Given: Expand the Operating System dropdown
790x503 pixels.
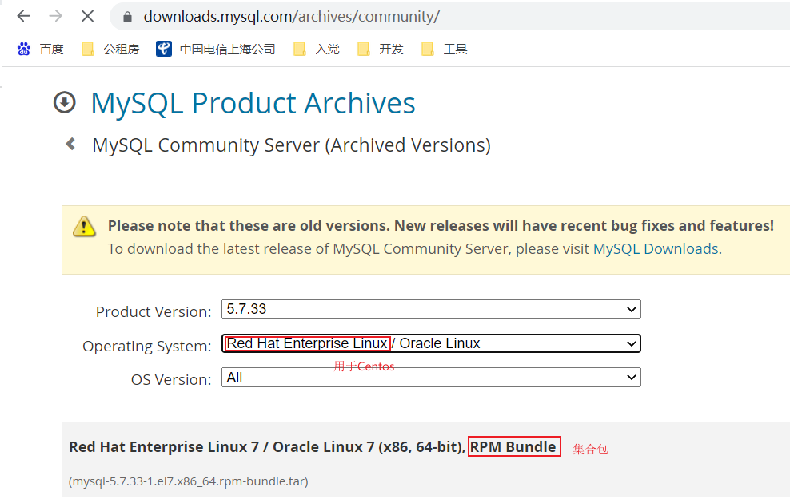Looking at the screenshot, I should coord(431,344).
